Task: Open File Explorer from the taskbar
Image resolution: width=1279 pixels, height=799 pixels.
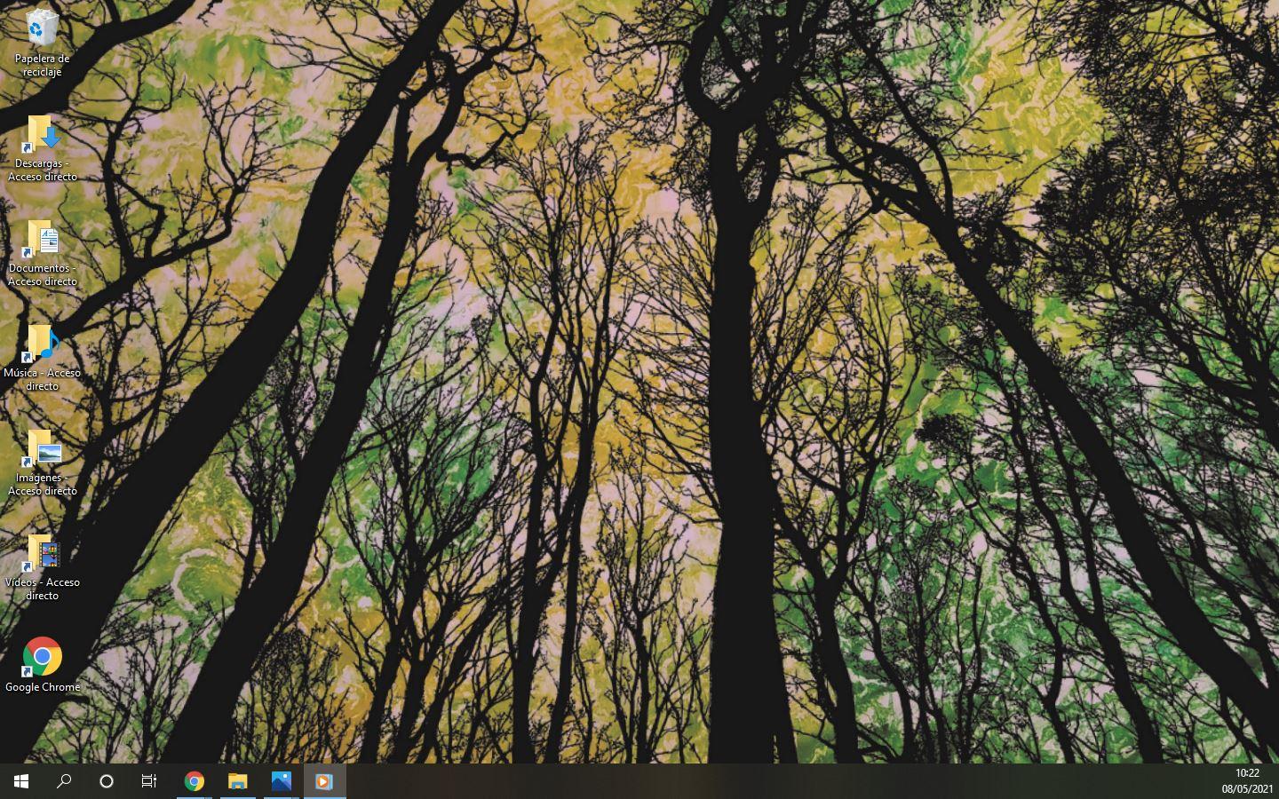Action: pyautogui.click(x=238, y=781)
